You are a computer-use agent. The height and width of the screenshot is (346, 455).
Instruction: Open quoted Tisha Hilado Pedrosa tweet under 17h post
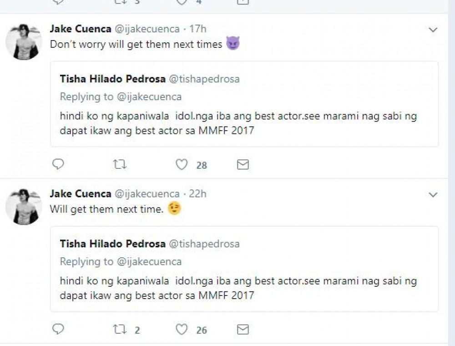coord(244,123)
